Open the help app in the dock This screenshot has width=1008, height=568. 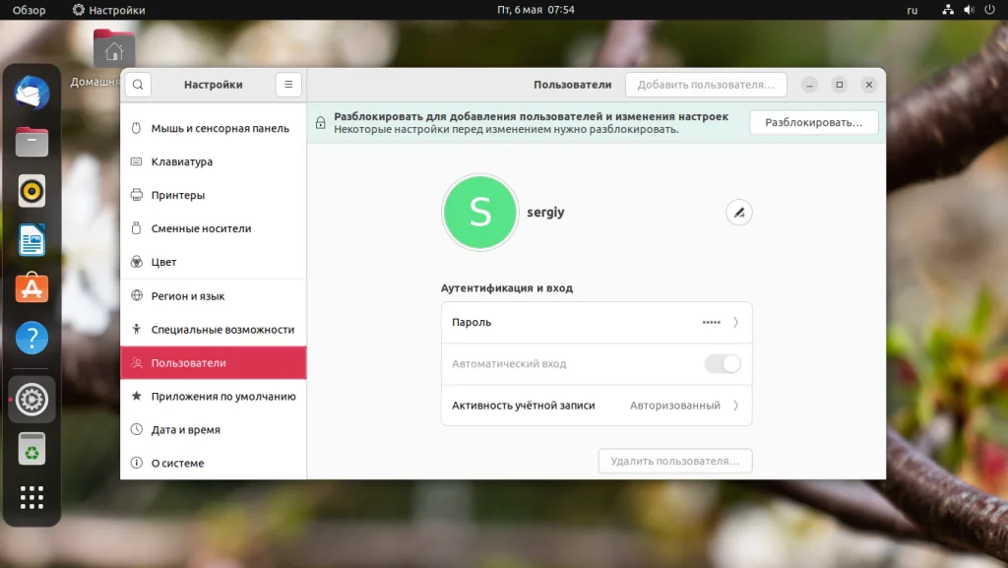[x=31, y=338]
